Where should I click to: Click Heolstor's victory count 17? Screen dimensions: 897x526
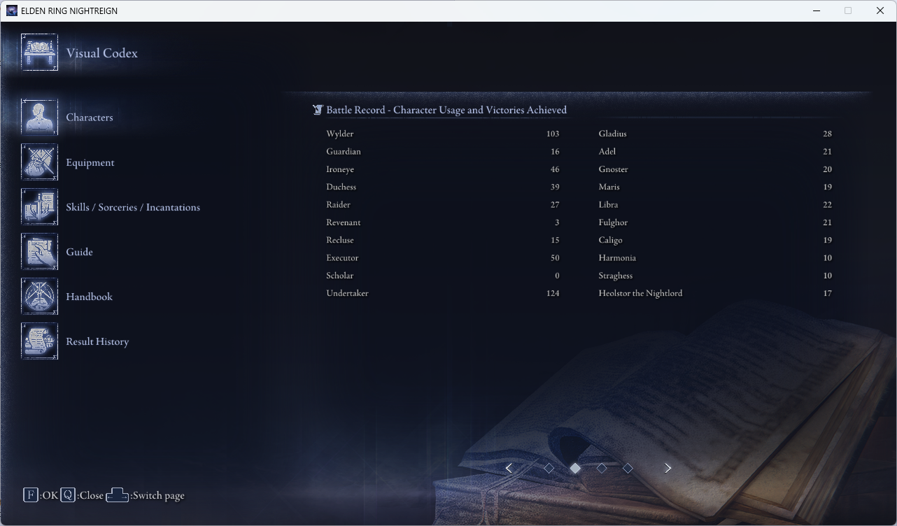[x=828, y=293]
